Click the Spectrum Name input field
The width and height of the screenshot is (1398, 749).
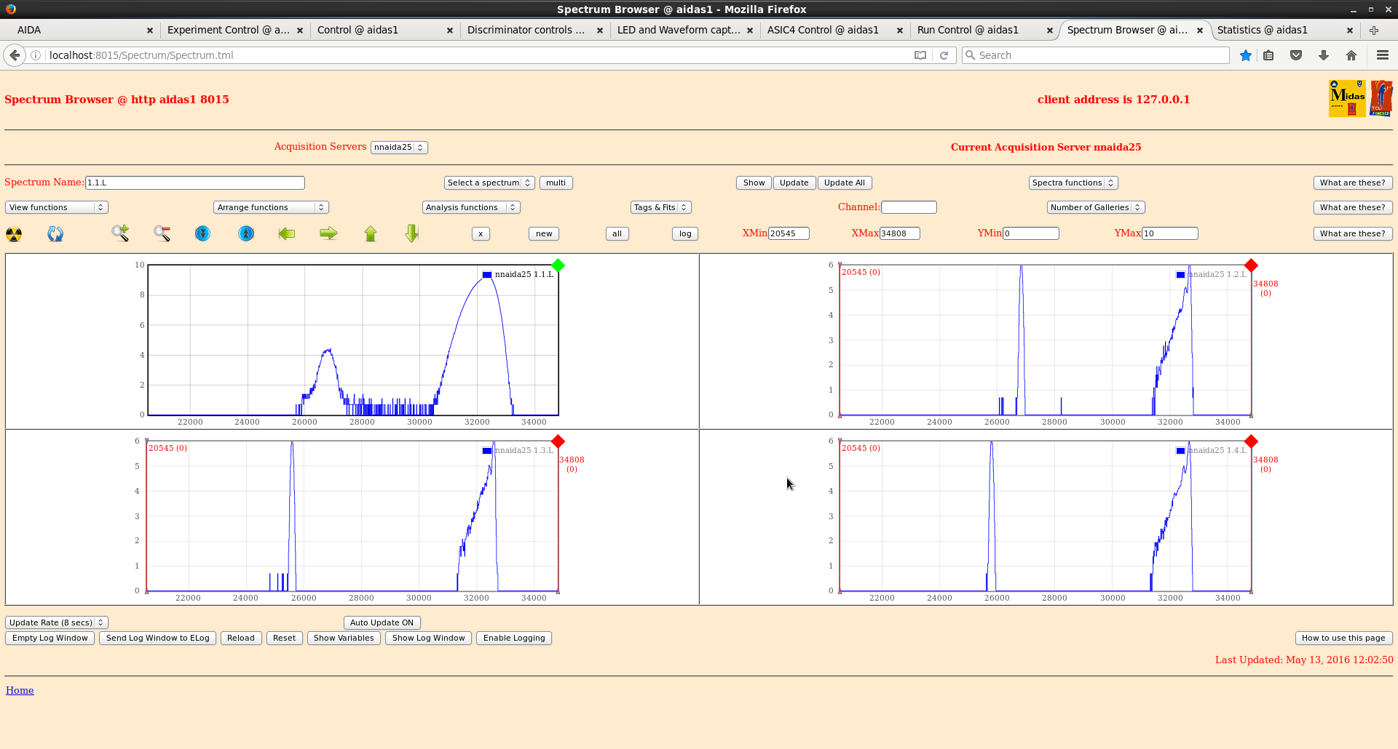click(195, 183)
